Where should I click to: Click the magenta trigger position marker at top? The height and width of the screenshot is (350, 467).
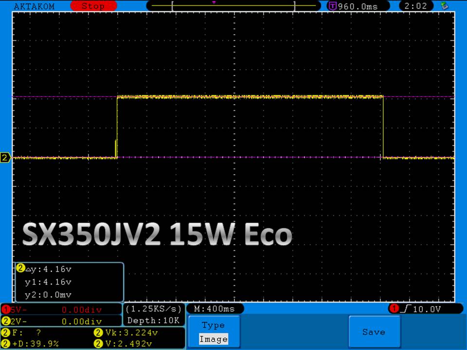[214, 2]
